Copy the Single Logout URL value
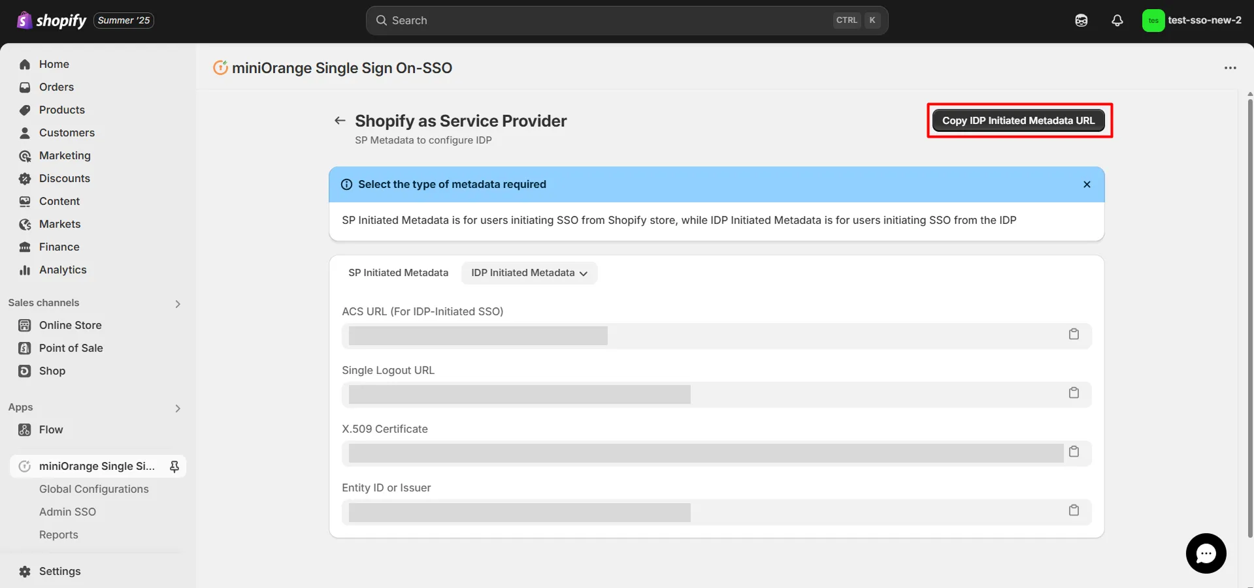The width and height of the screenshot is (1254, 588). pos(1074,393)
